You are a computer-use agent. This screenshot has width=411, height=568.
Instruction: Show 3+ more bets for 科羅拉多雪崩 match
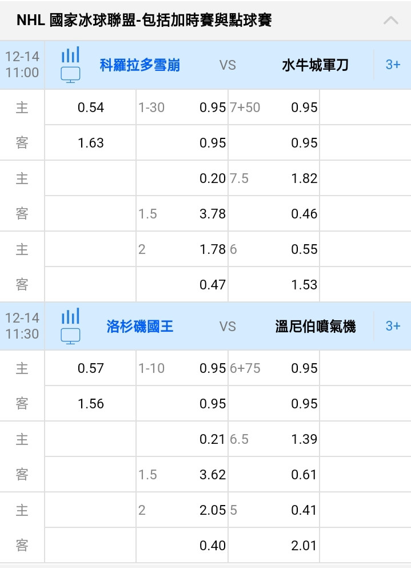393,65
